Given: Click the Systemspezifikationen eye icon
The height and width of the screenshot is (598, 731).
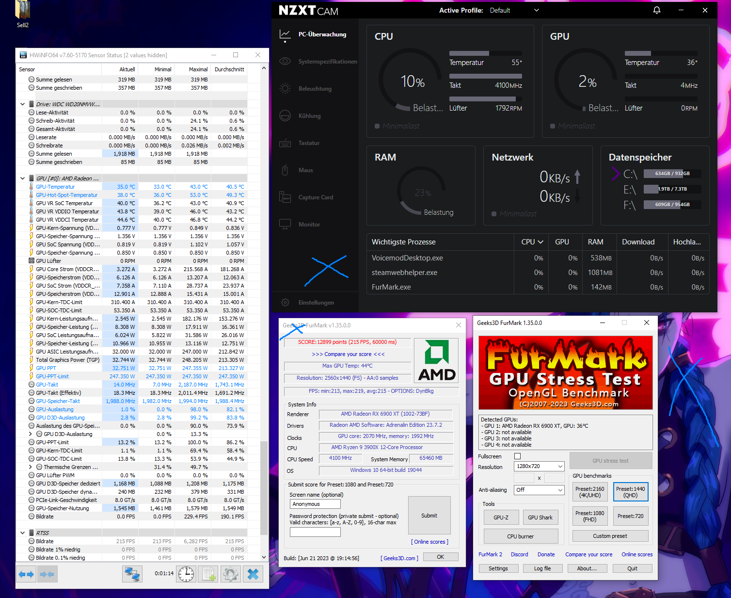Looking at the screenshot, I should 285,62.
